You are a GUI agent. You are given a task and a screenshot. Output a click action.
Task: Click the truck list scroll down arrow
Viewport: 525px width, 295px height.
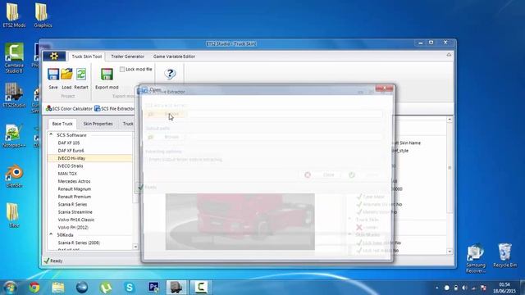pyautogui.click(x=135, y=247)
